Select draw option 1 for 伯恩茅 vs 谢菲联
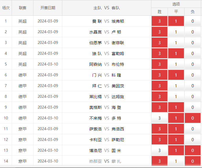 coord(176,43)
